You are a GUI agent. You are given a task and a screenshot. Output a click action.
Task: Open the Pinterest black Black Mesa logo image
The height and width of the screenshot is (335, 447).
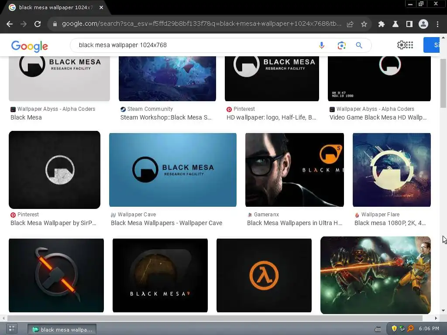coord(272,79)
